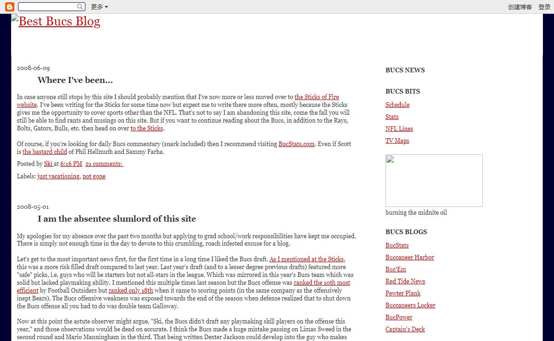Image resolution: width=554 pixels, height=341 pixels.
Task: Open 'the bastard child' link
Action: coord(45,152)
